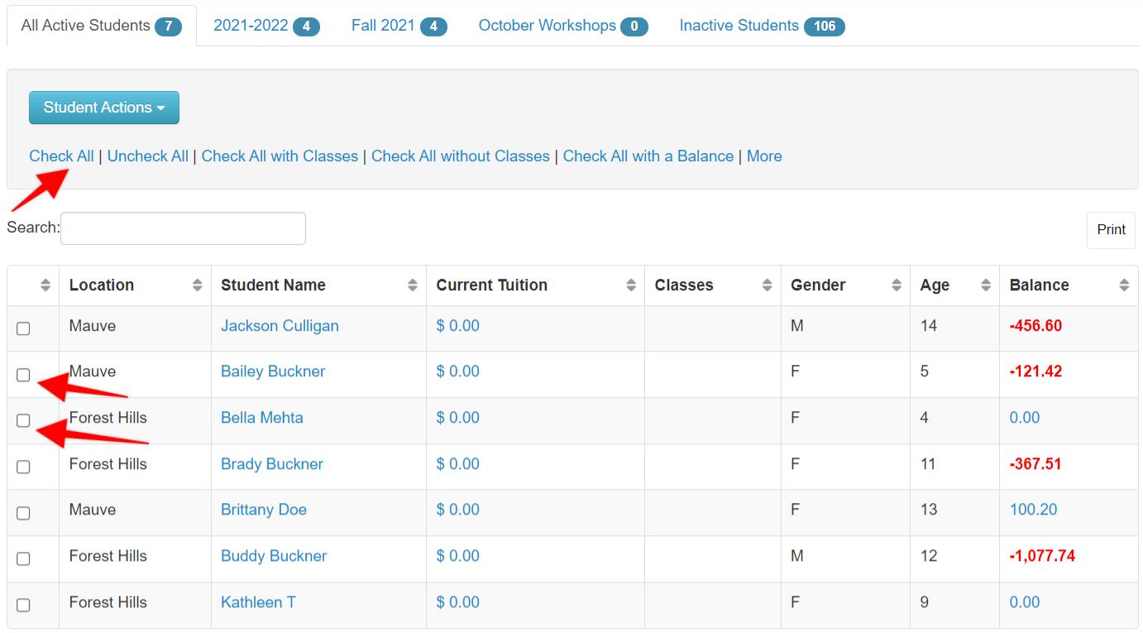This screenshot has height=633, width=1143.
Task: Mark the checkbox for Buddy Buckner
Action: point(23,559)
